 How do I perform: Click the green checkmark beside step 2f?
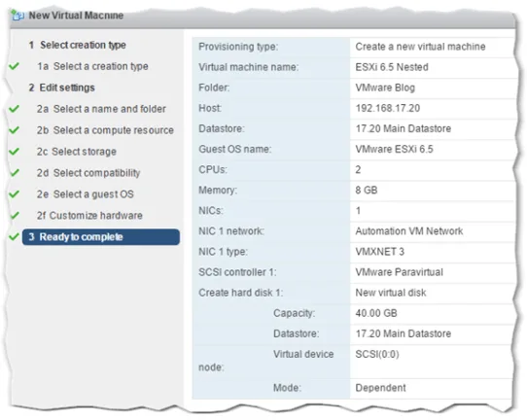pyautogui.click(x=14, y=215)
